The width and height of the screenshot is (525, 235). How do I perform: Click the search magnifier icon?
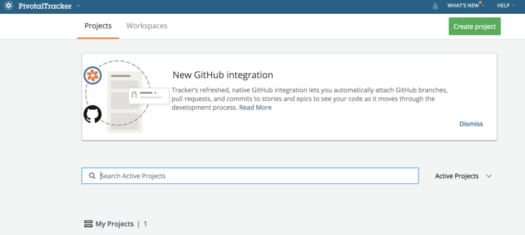coord(92,175)
